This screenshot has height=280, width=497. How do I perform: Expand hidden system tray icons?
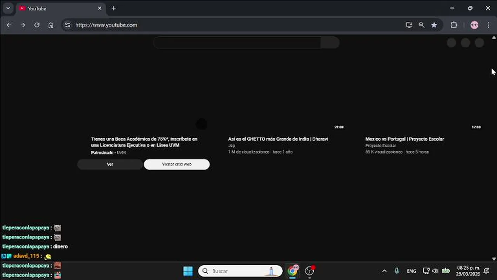384,271
